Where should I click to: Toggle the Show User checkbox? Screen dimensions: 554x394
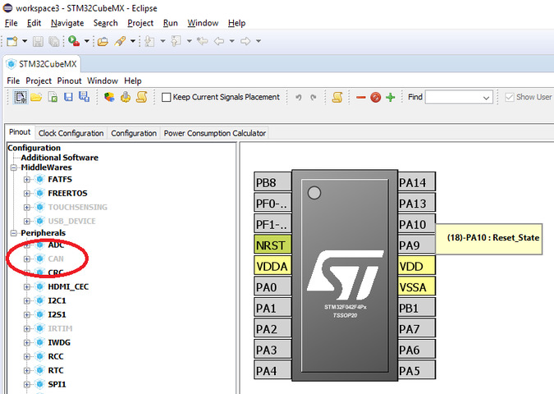[x=509, y=97]
